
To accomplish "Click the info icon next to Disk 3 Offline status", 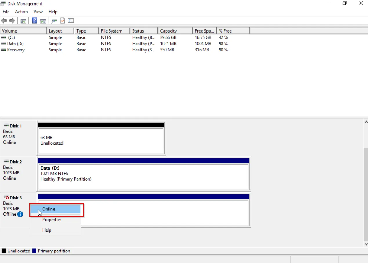I will pos(20,214).
